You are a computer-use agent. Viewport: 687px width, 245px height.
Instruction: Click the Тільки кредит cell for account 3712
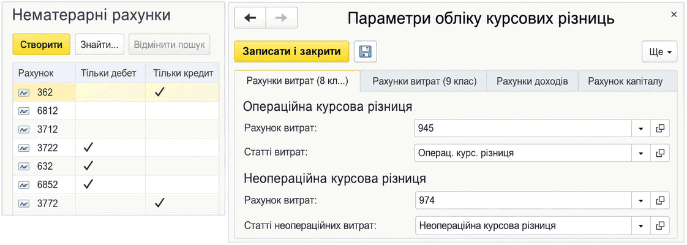(x=182, y=129)
